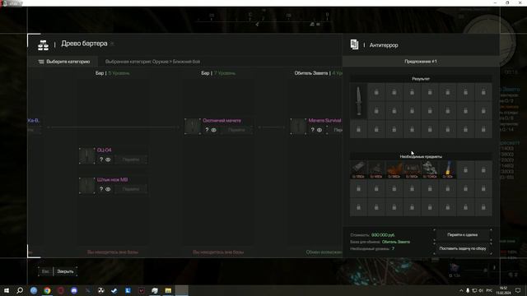Click Перейти к сделке button
This screenshot has height=296, width=527.
[463, 235]
